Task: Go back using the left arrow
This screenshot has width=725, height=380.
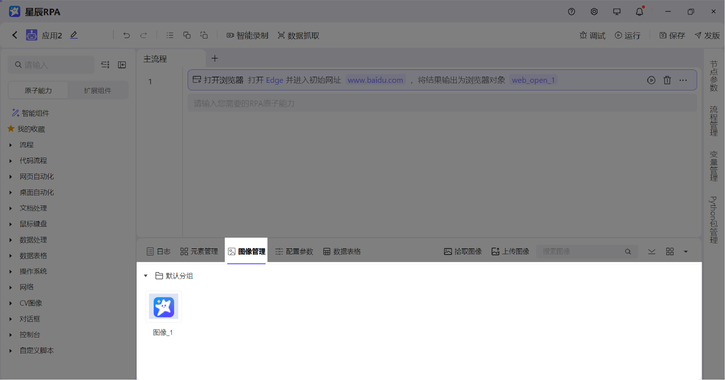Action: pyautogui.click(x=14, y=35)
